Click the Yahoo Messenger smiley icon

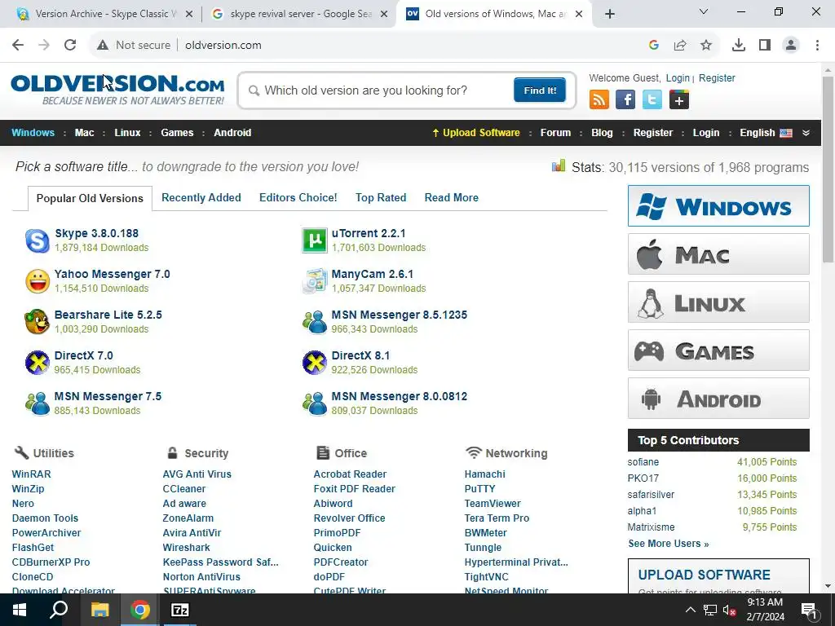click(38, 281)
